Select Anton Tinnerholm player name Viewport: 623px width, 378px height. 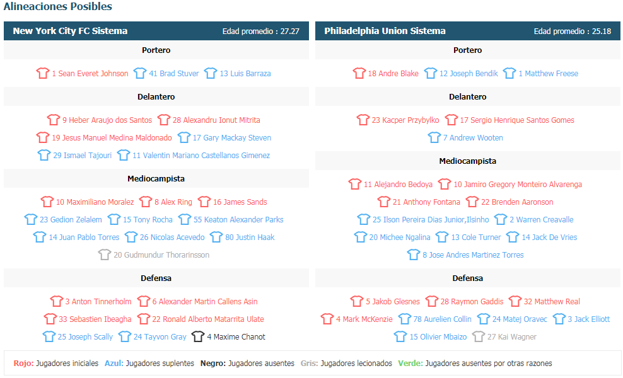98,301
